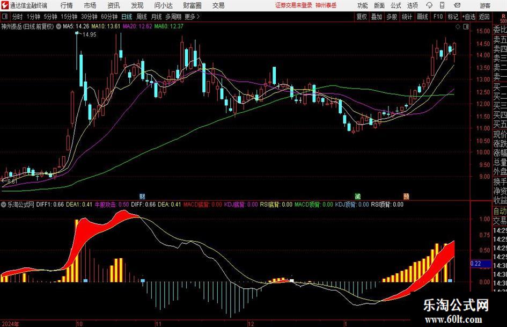507x327 pixels.
Task: Open the 市场 menu
Action: pyautogui.click(x=90, y=5)
